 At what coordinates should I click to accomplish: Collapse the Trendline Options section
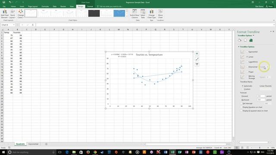click(x=239, y=47)
